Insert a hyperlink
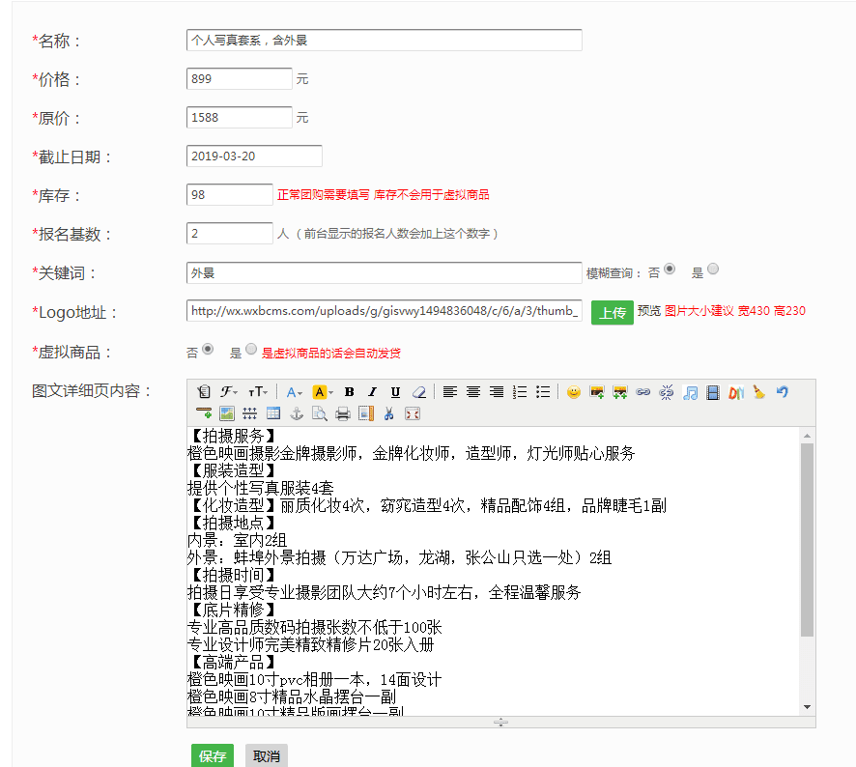856x767 pixels. pyautogui.click(x=643, y=392)
